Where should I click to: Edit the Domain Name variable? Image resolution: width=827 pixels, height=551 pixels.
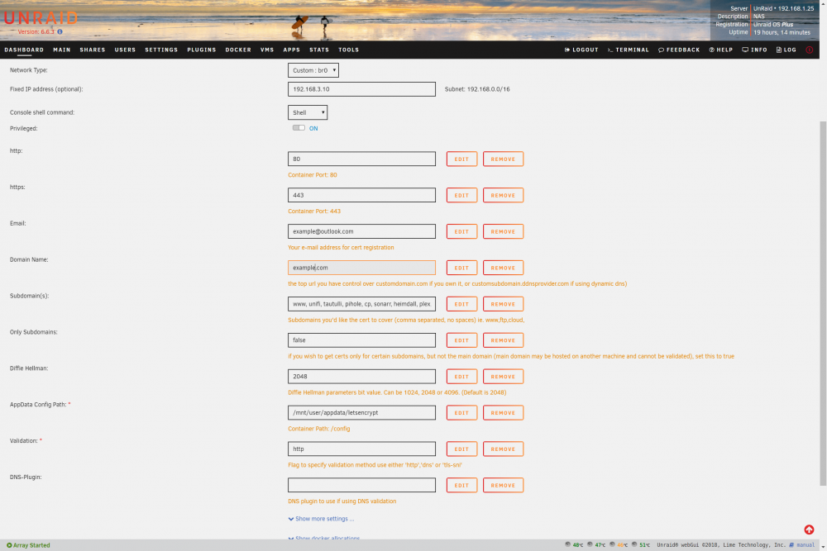click(461, 268)
